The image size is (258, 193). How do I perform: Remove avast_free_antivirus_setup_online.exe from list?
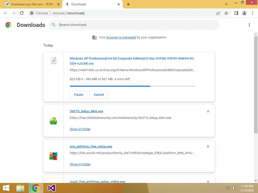point(208,181)
